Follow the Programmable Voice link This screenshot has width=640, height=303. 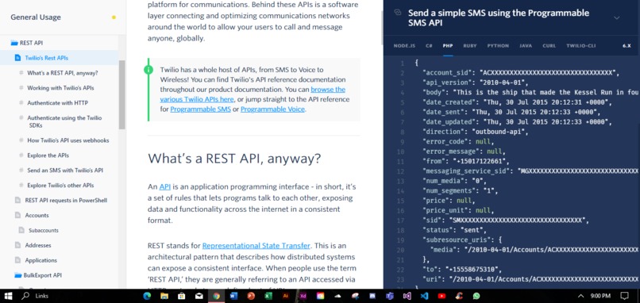[272, 109]
